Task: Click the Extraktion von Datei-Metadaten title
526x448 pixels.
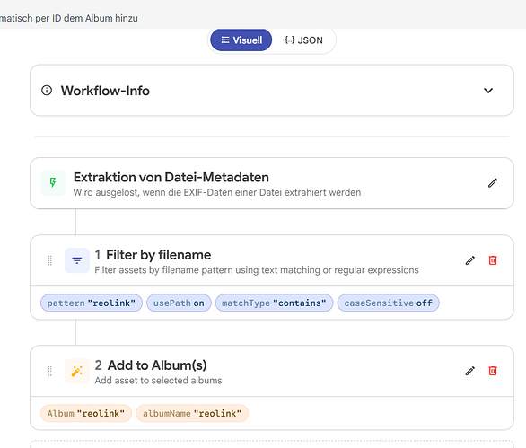Action: coord(171,177)
